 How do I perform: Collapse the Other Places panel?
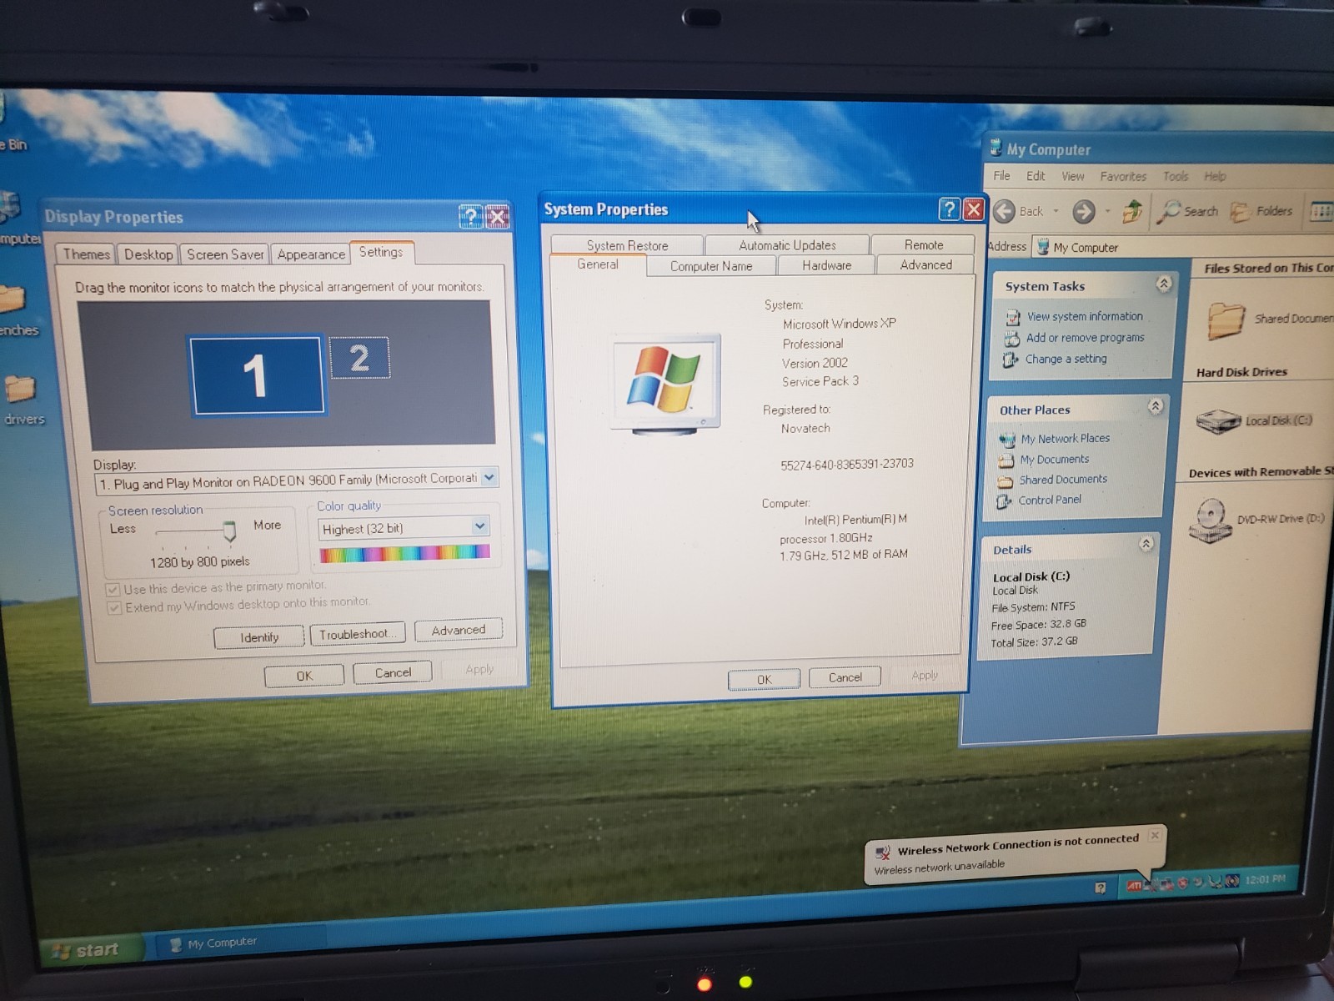point(1156,406)
